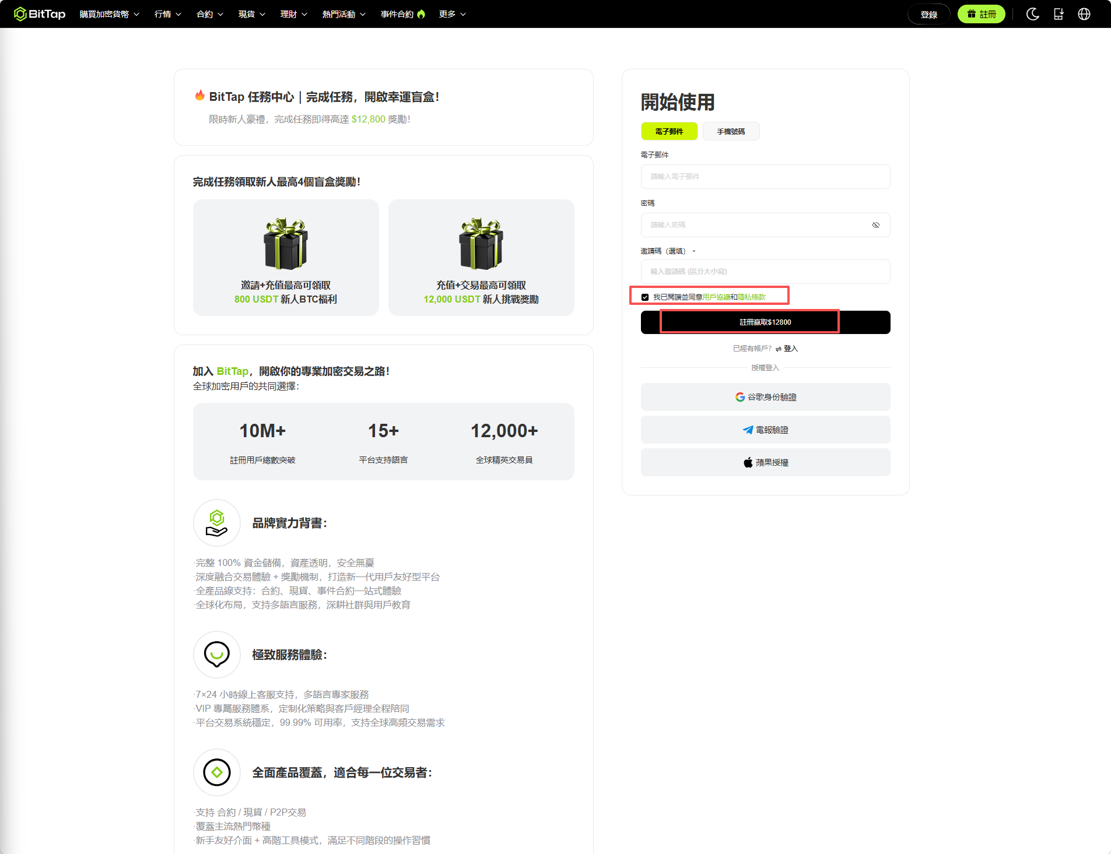Focus the 輸入邀請碼 invitation code field
The height and width of the screenshot is (854, 1111).
tap(765, 272)
